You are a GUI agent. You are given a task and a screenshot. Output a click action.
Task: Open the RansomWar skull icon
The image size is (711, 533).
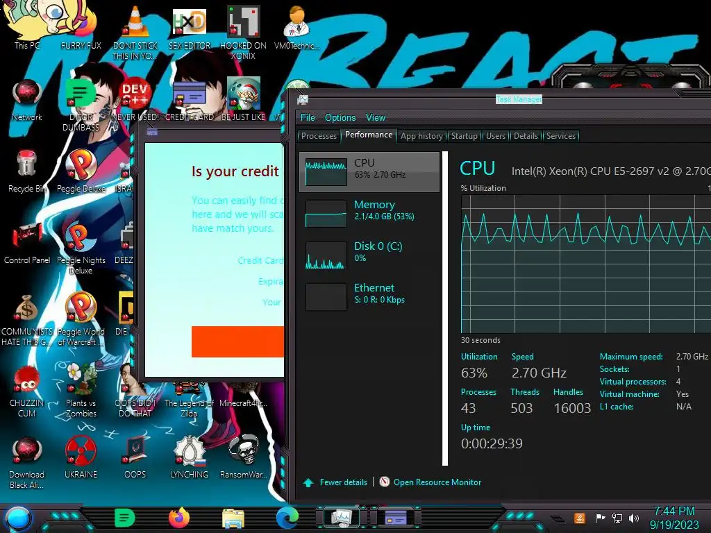[244, 458]
